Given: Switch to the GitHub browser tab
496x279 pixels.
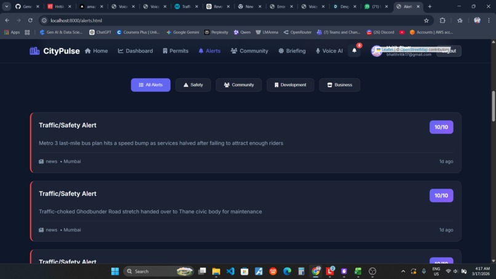Looking at the screenshot, I should 27,6.
